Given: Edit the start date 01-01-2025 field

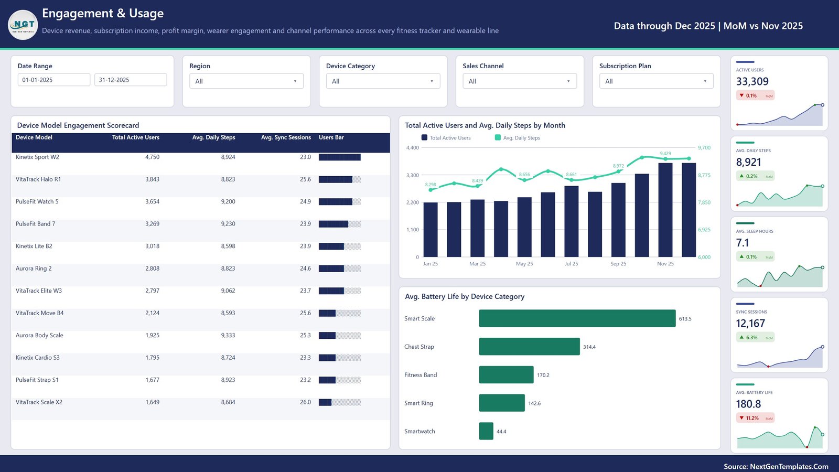Looking at the screenshot, I should [54, 80].
